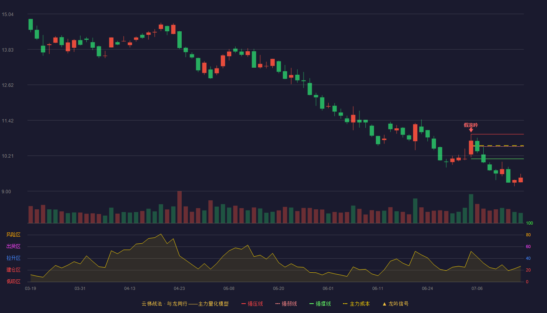
Task: Click the green 强撑线 legend line icon
Action: [311, 304]
